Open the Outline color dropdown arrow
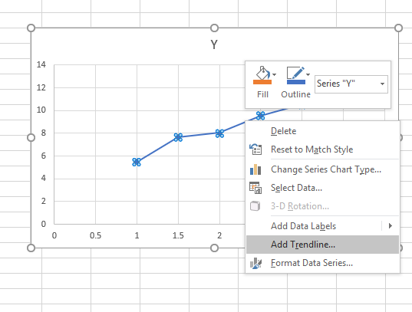 [308, 74]
